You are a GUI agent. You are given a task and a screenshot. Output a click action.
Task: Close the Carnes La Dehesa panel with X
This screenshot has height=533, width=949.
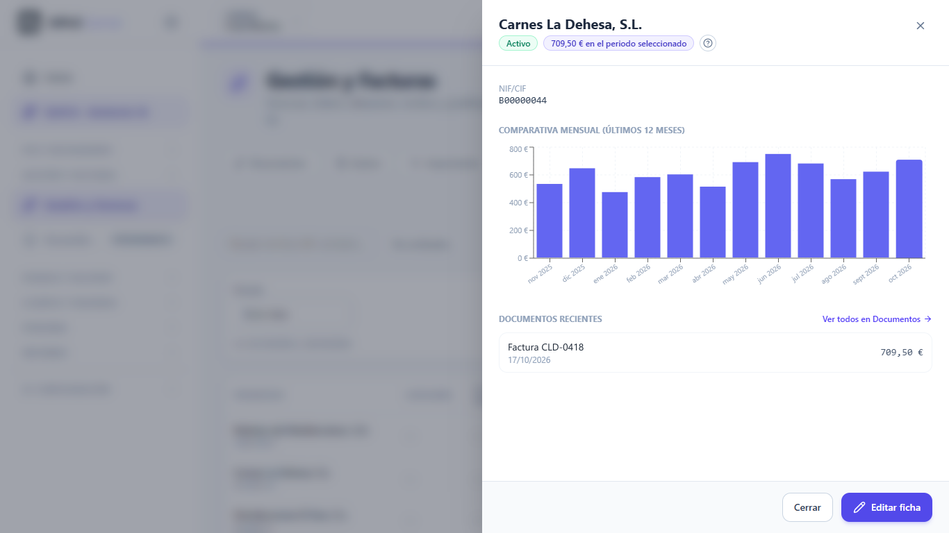[x=921, y=26]
